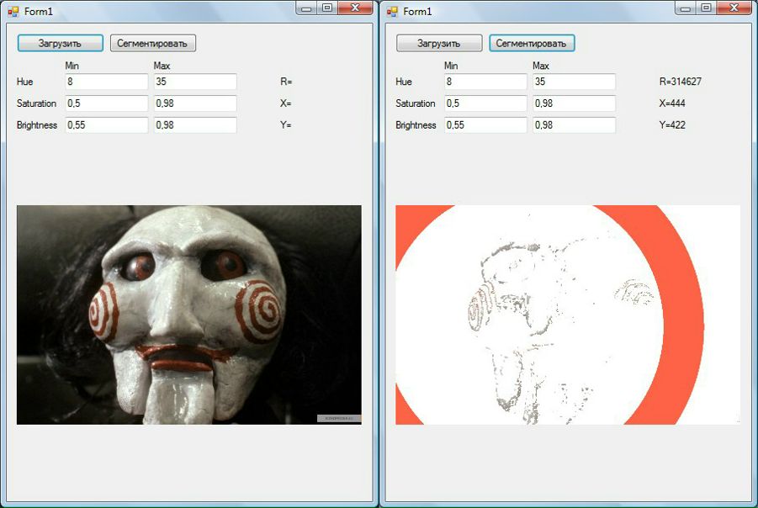This screenshot has width=758, height=508.
Task: Focus Hue Max field in left window
Action: tap(195, 82)
